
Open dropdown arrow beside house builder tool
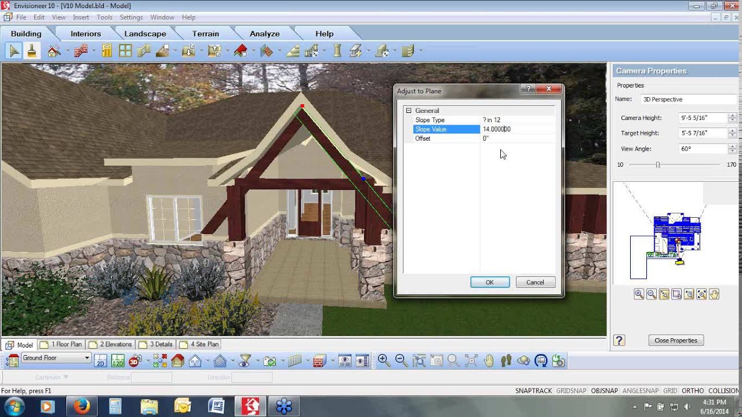pos(67,52)
